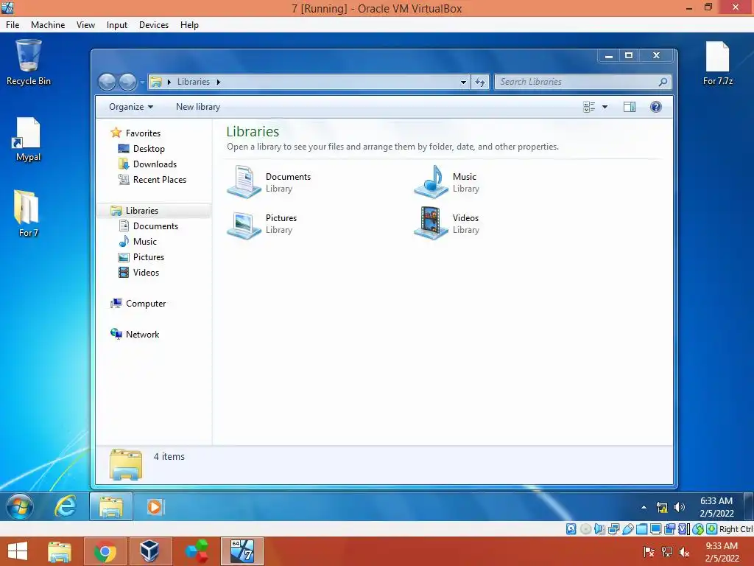
Task: Open the File menu in VirtualBox
Action: [13, 25]
